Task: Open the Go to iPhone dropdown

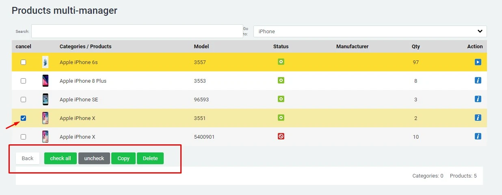Action: point(370,31)
